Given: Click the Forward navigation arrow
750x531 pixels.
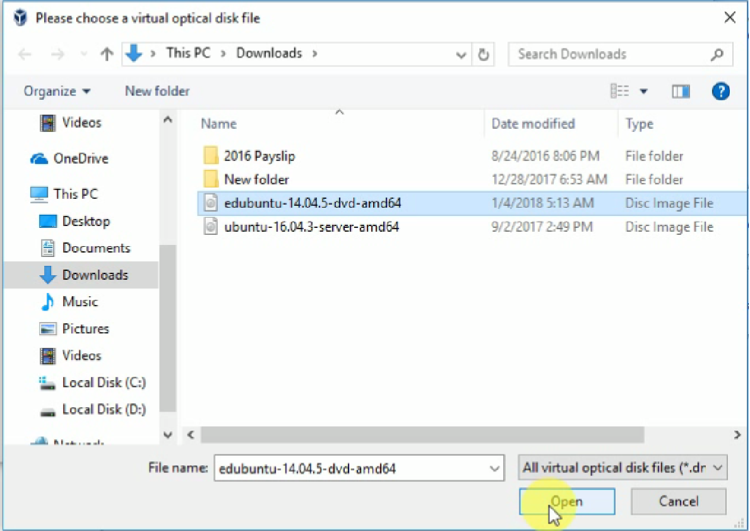Looking at the screenshot, I should 57,54.
